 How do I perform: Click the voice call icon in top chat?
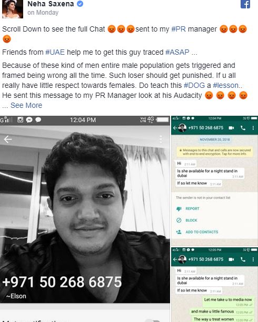[x=243, y=128]
